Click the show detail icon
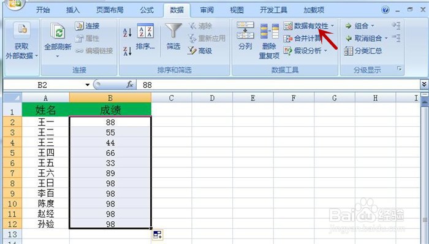Image resolution: width=429 pixels, height=244 pixels. pyautogui.click(x=396, y=26)
